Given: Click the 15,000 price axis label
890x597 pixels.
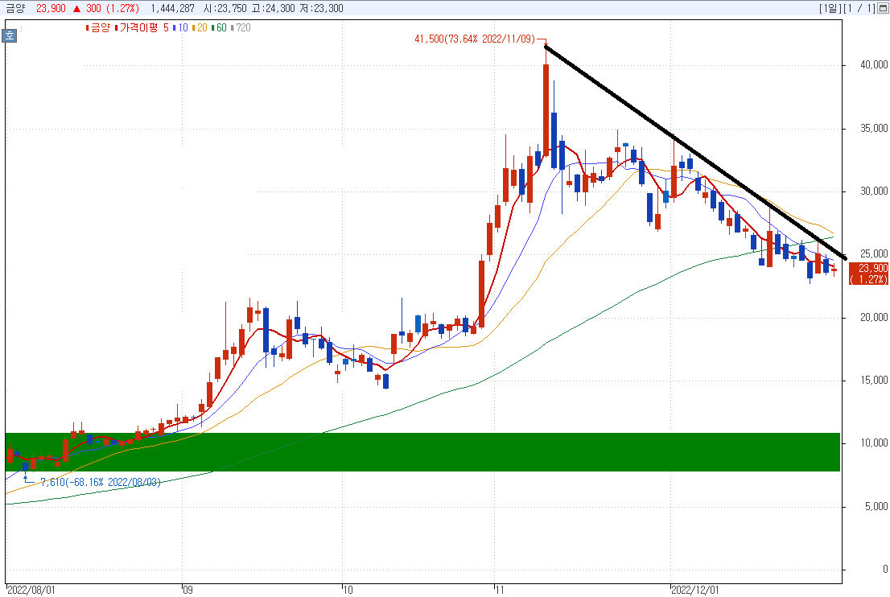Looking at the screenshot, I should [x=874, y=381].
